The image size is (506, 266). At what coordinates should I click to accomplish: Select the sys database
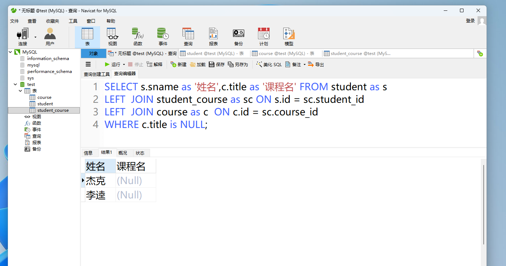point(31,78)
